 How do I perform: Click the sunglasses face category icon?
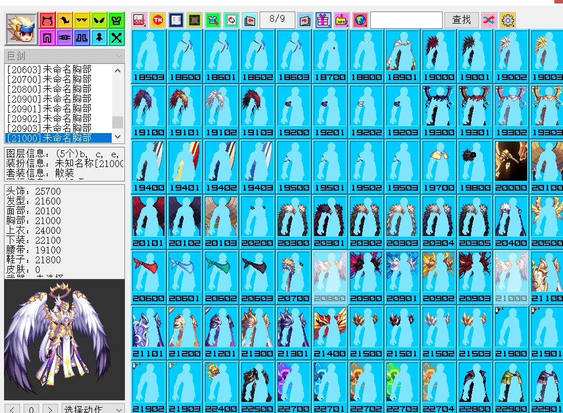click(82, 21)
